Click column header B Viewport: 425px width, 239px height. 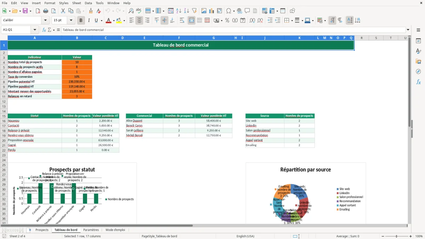[x=77, y=38]
